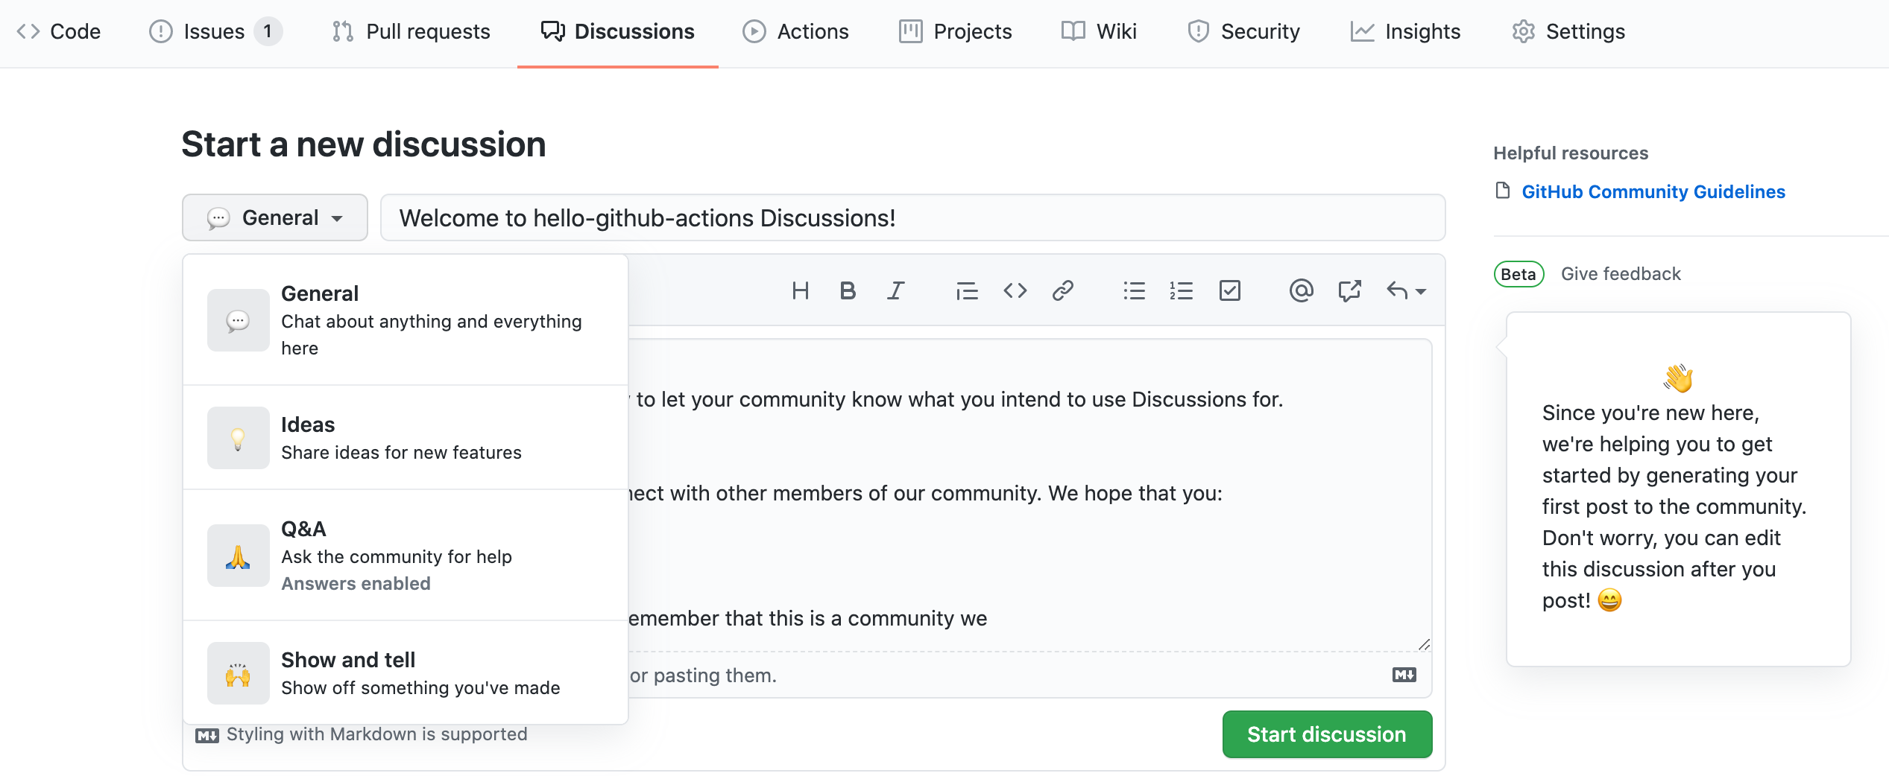Insert code formatting
The image size is (1889, 776).
[x=1015, y=290]
